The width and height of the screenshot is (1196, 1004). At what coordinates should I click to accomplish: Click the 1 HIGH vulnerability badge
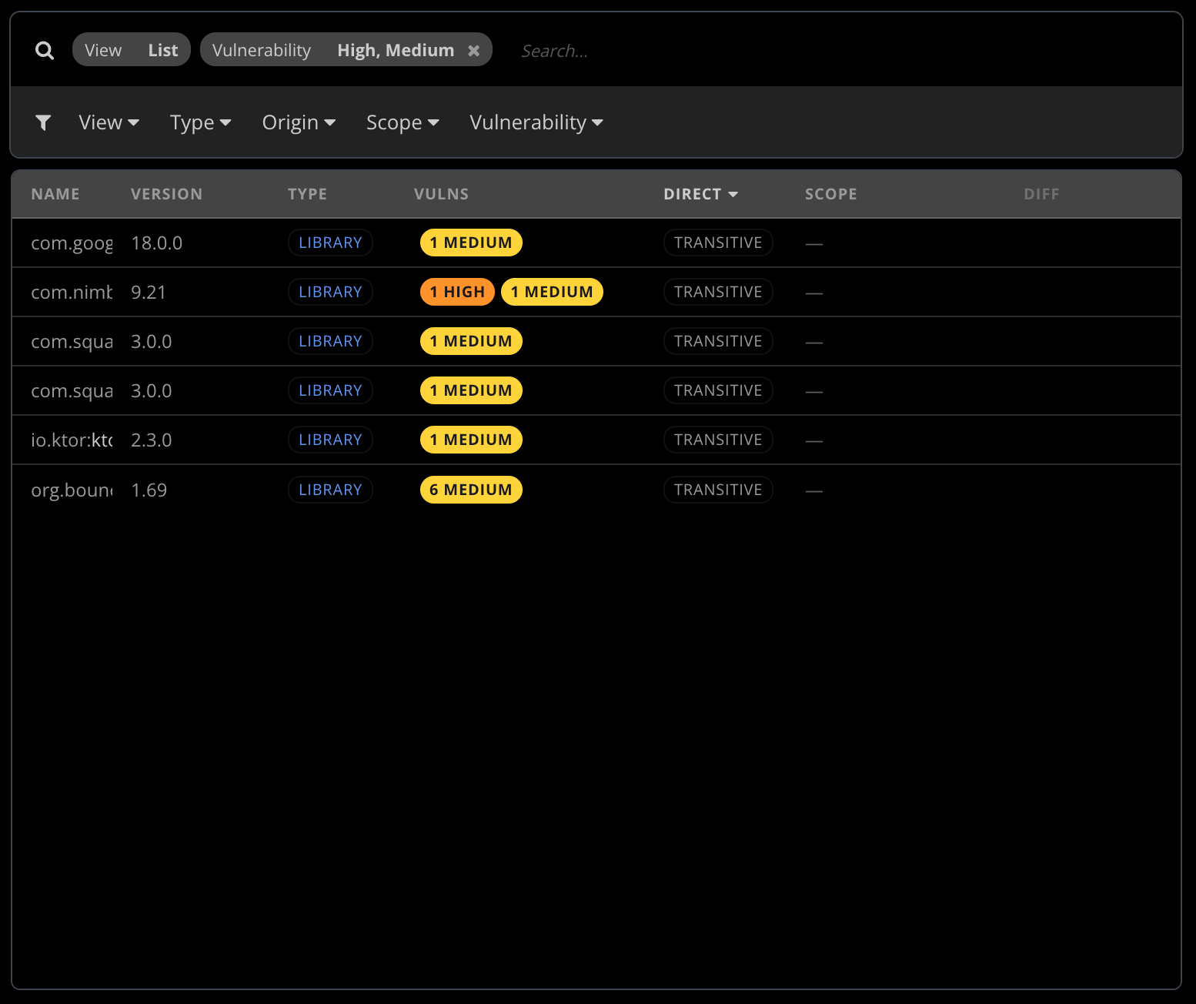(457, 292)
